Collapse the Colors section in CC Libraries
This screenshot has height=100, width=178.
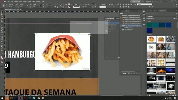(147, 22)
